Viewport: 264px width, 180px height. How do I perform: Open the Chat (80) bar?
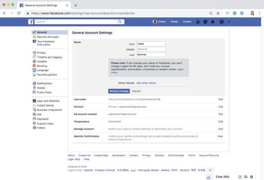pos(223,177)
